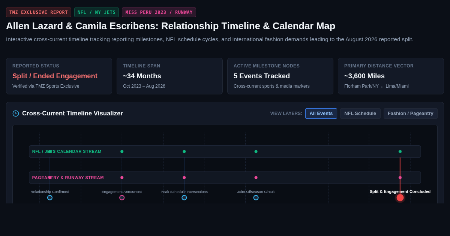Click the Peak Schedule Intersections label
Screen dimensions: 450x236
(184, 192)
